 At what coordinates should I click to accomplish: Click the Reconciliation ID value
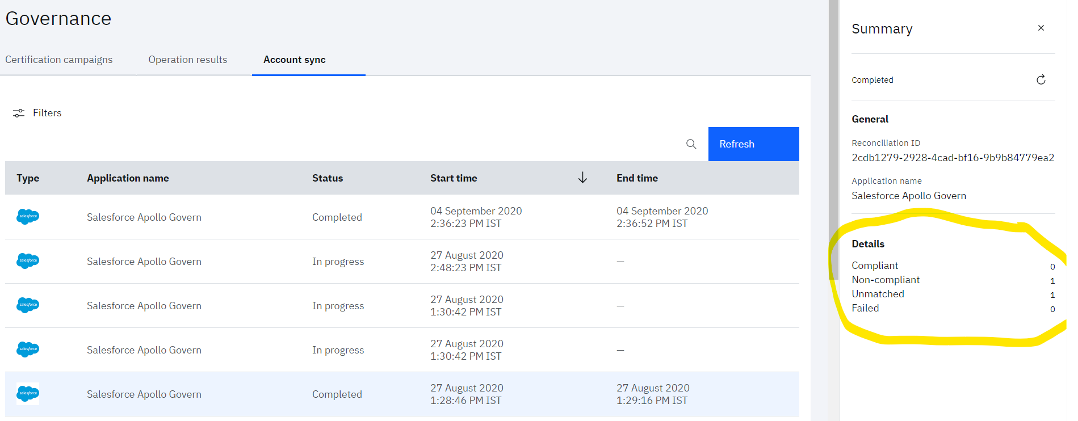pos(953,158)
